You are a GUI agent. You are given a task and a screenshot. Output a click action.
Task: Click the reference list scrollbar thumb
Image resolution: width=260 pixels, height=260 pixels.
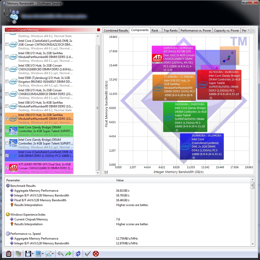pyautogui.click(x=98, y=108)
